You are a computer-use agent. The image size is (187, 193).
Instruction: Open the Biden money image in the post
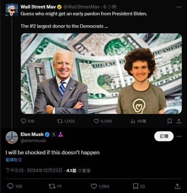101,73
